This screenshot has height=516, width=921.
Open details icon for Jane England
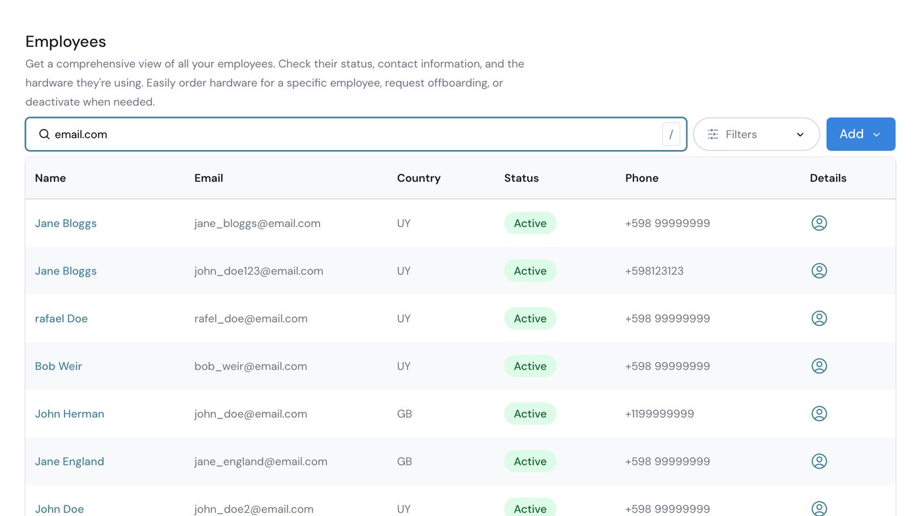[819, 461]
